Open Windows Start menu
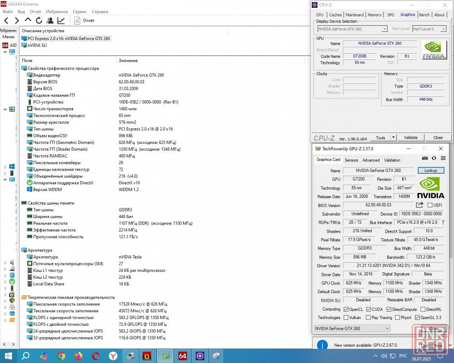 click(8, 356)
